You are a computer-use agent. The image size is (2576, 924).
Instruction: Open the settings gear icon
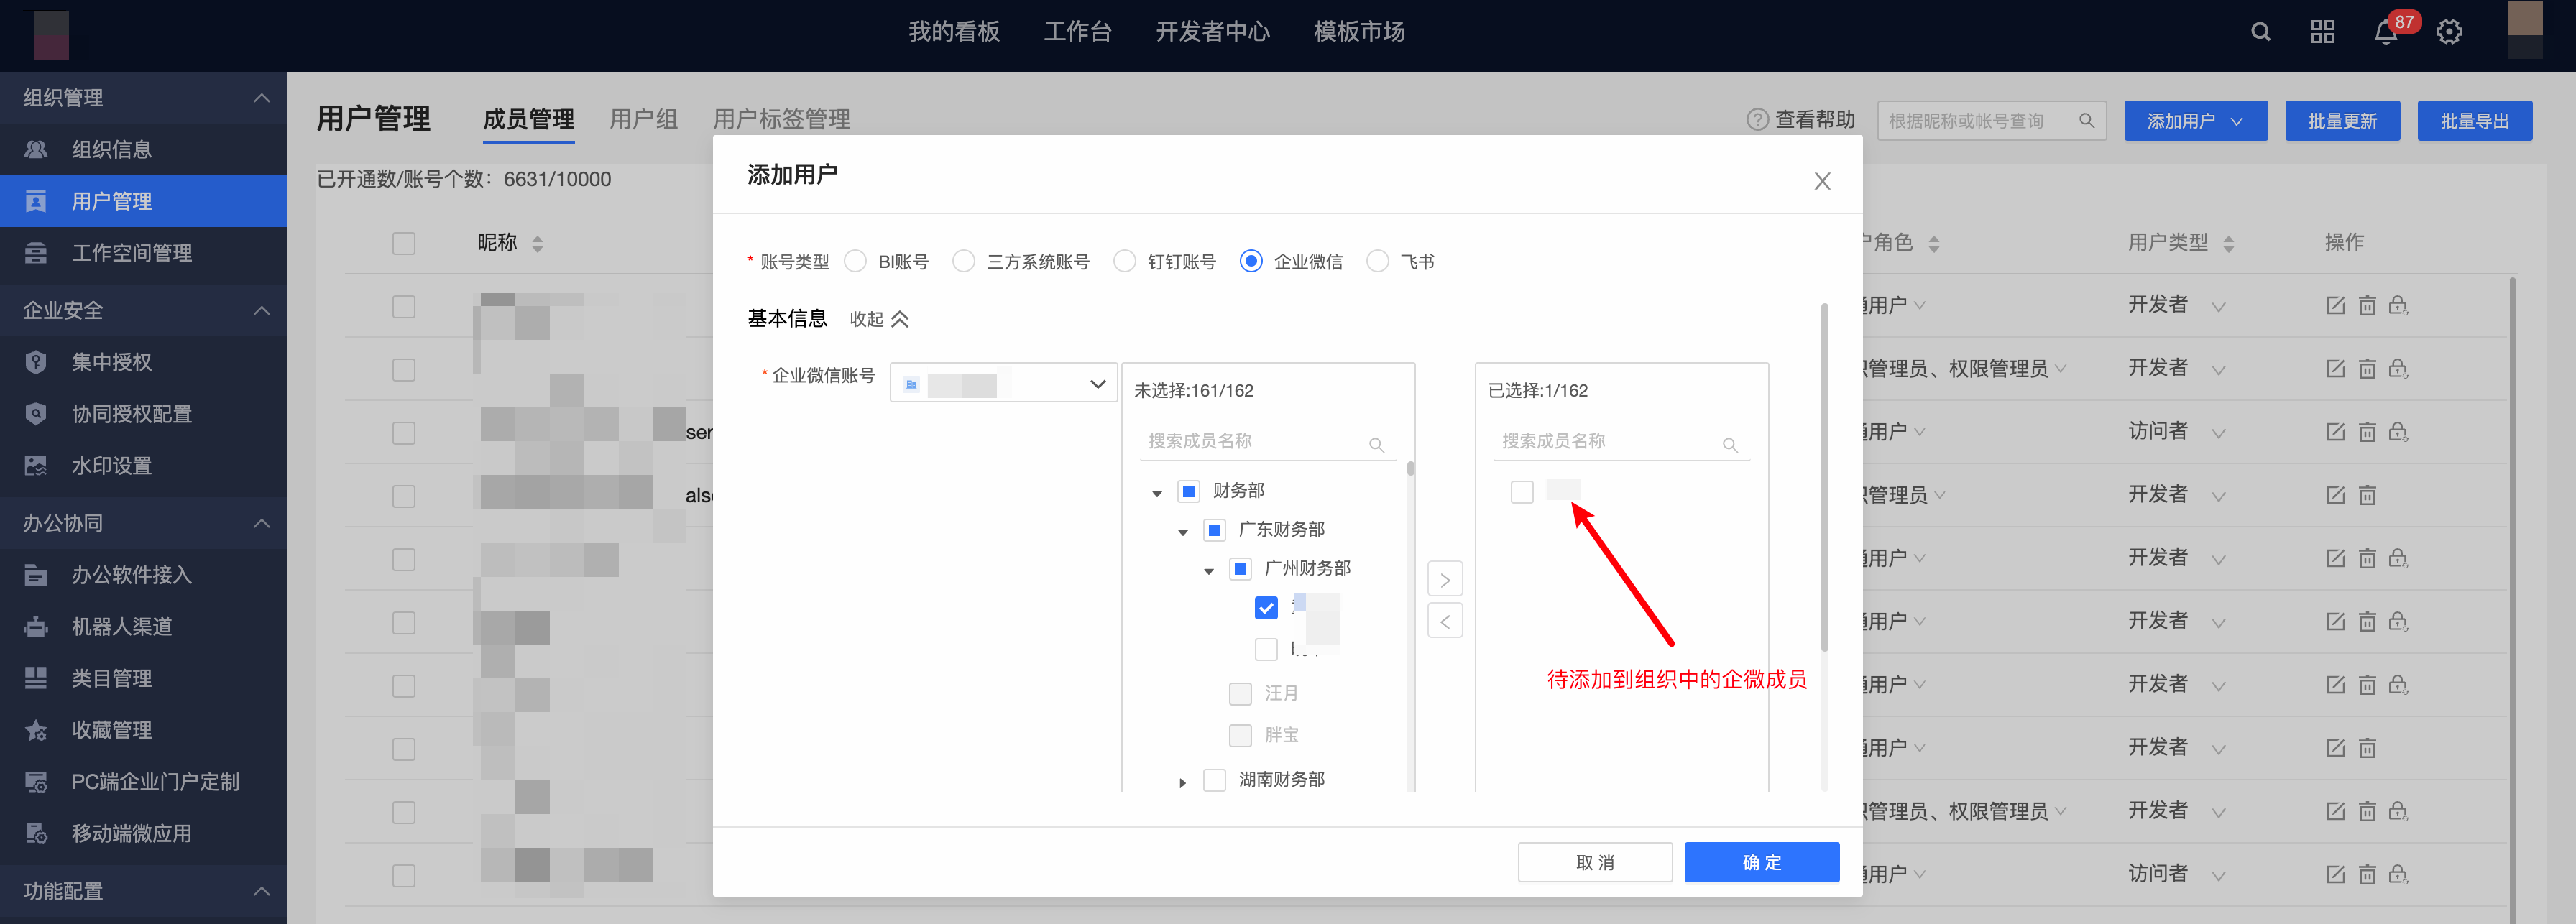(x=2449, y=32)
